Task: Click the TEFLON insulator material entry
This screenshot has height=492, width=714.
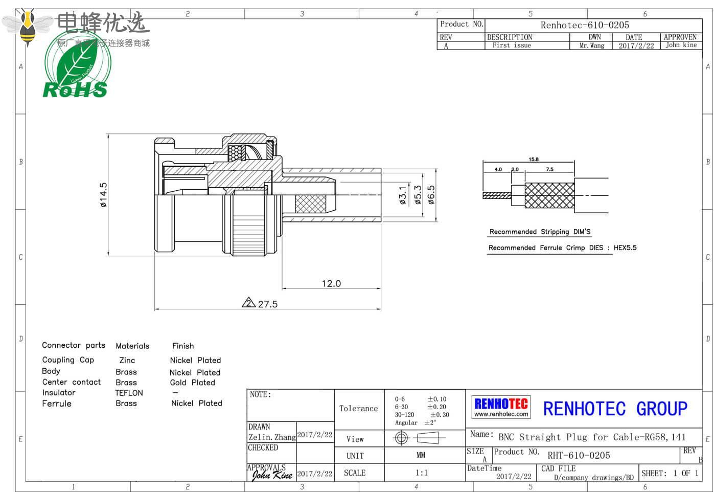Action: point(129,393)
